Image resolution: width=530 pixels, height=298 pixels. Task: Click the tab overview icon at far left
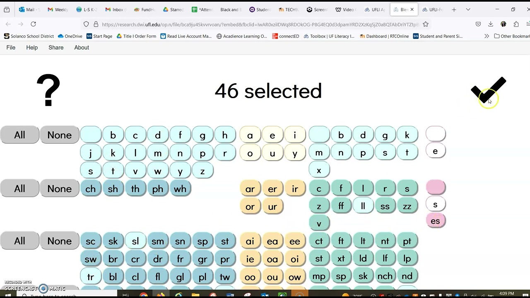(7, 10)
